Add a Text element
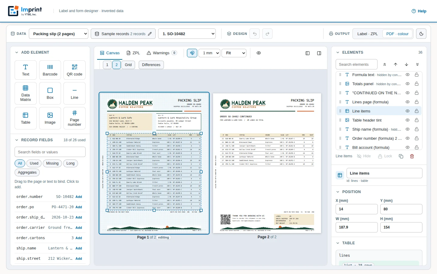Viewport: 437px width, 274px height. pyautogui.click(x=25, y=70)
